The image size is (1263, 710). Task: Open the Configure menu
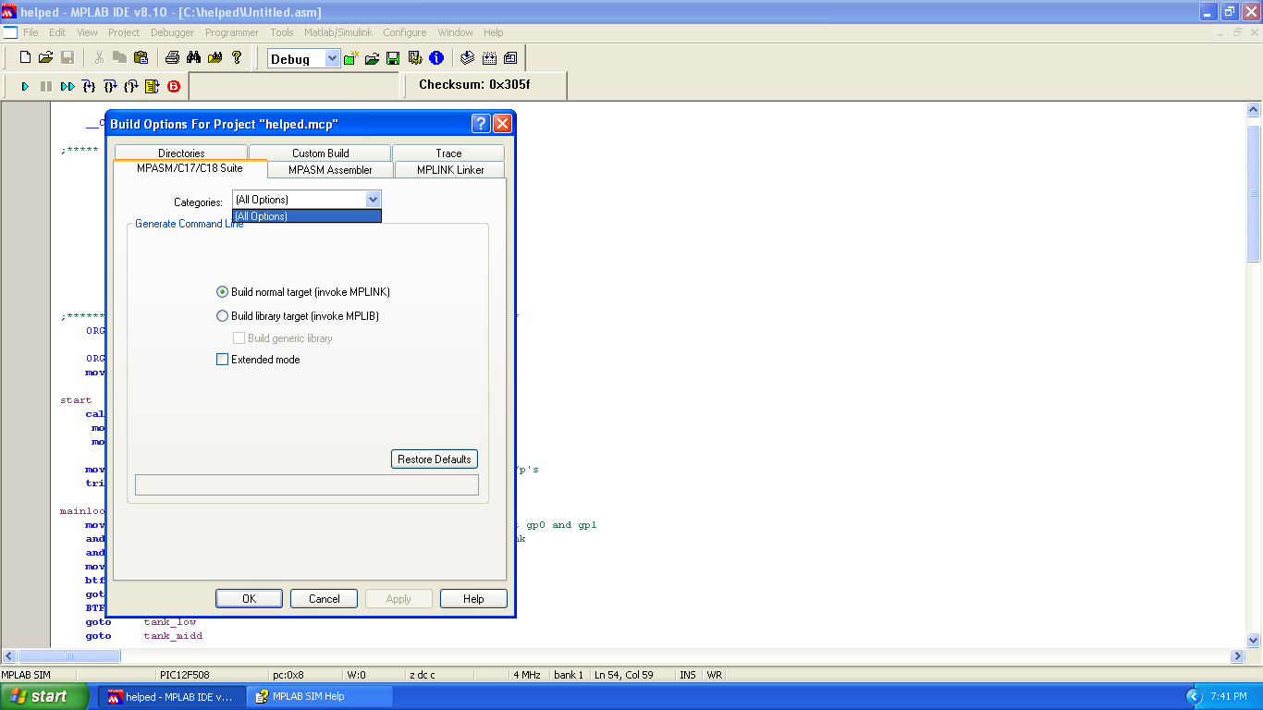tap(405, 32)
